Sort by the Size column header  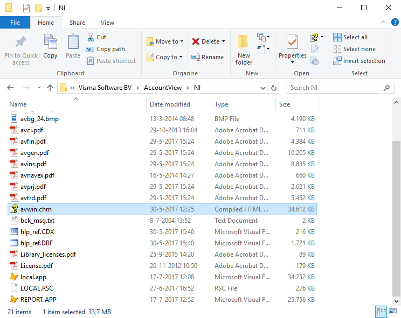coord(297,104)
